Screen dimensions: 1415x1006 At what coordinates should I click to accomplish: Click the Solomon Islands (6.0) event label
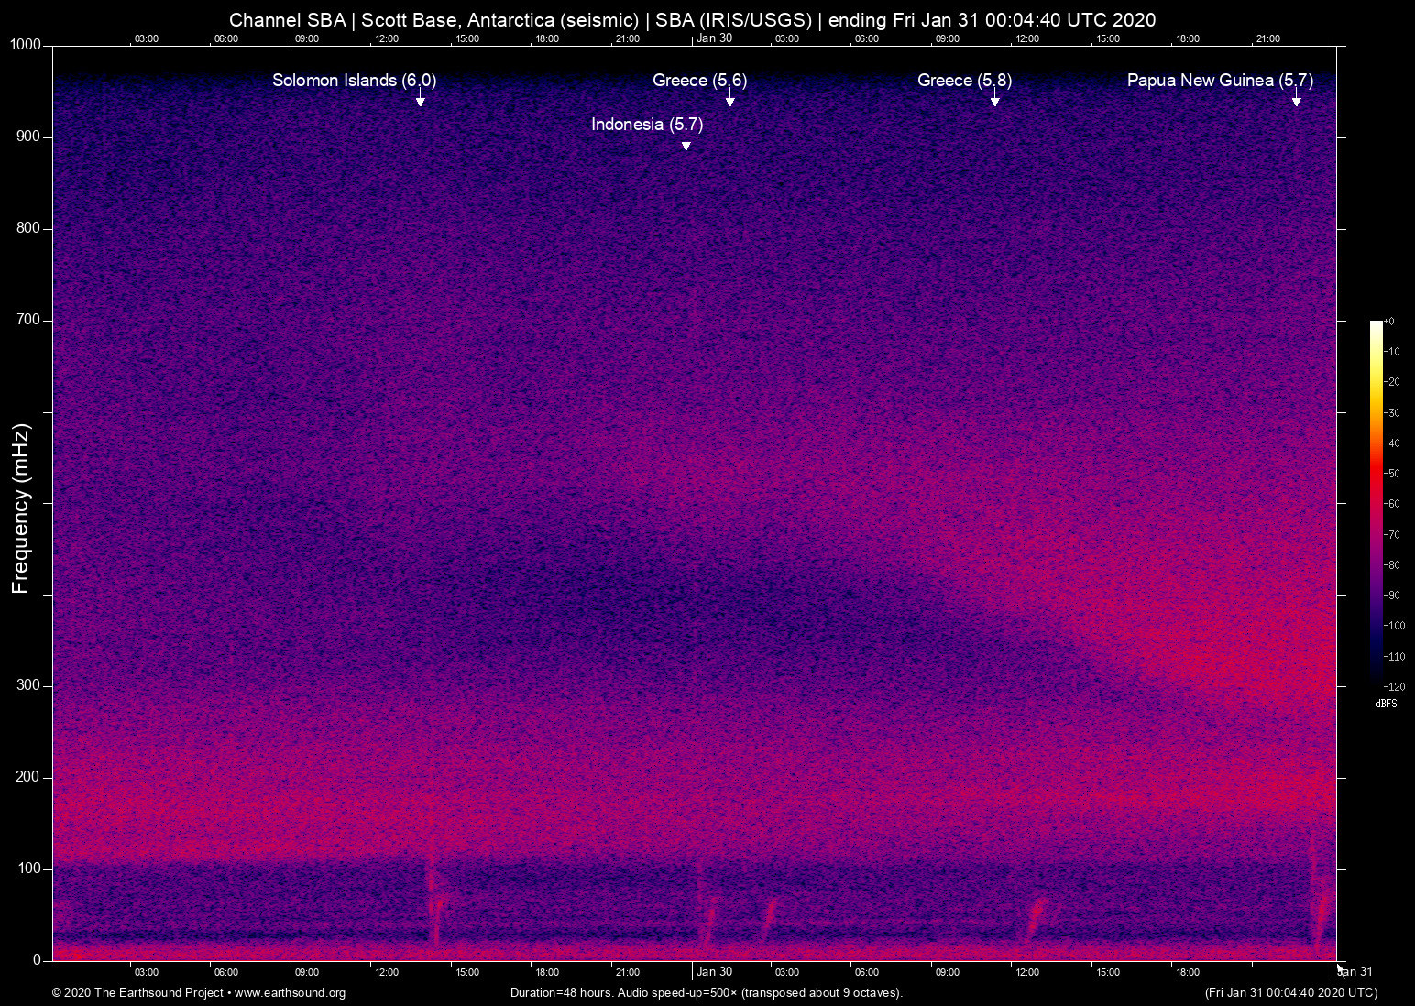[x=355, y=81]
